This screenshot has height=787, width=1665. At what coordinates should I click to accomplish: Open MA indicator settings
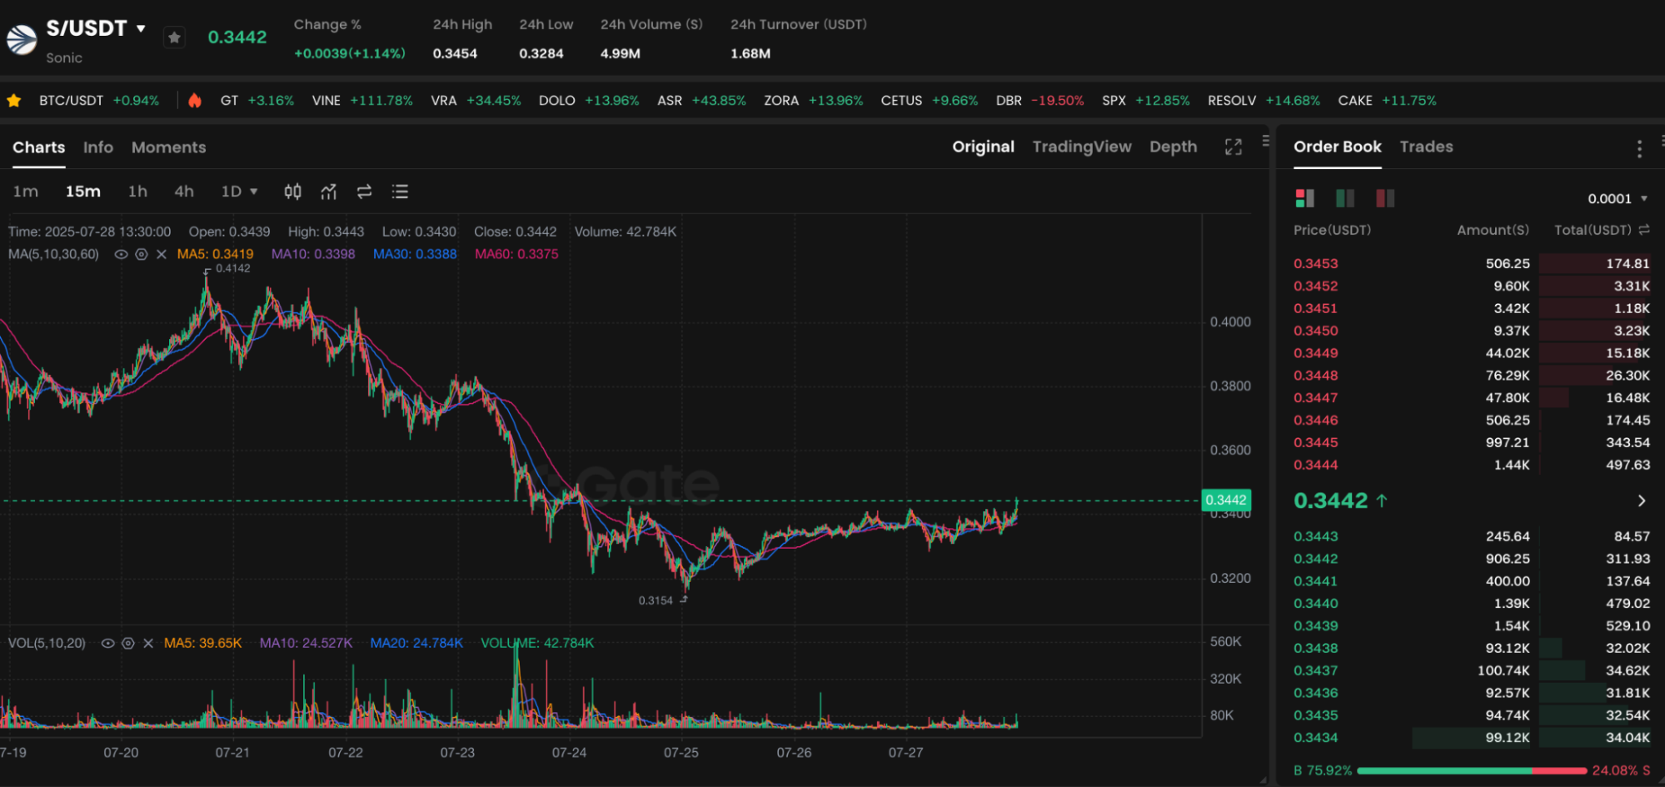(142, 255)
